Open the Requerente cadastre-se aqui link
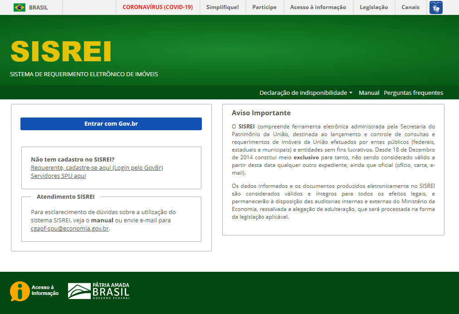The image size is (459, 314). (97, 167)
